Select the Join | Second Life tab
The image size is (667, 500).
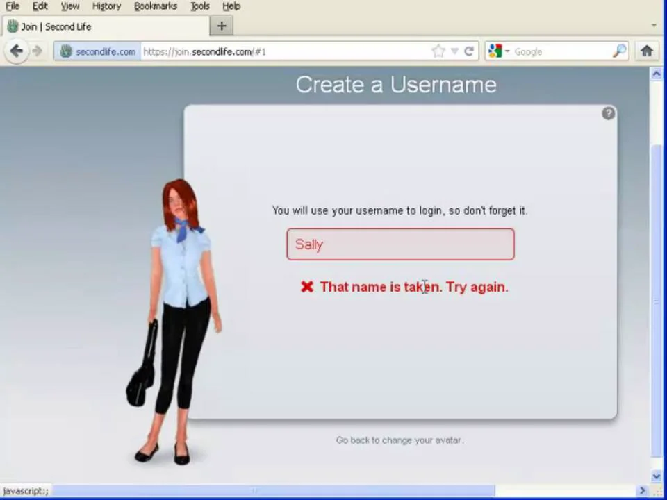tap(106, 26)
